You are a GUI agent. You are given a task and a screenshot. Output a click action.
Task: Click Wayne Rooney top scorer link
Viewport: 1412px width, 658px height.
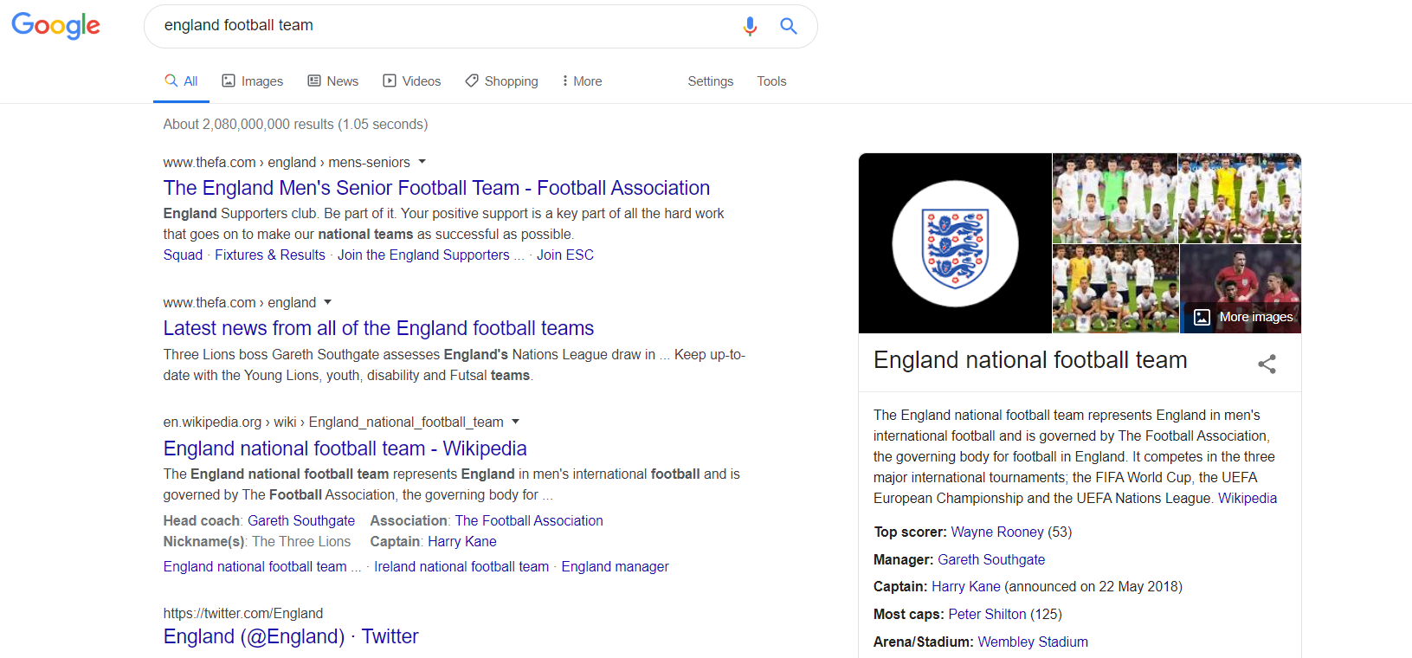tap(997, 532)
